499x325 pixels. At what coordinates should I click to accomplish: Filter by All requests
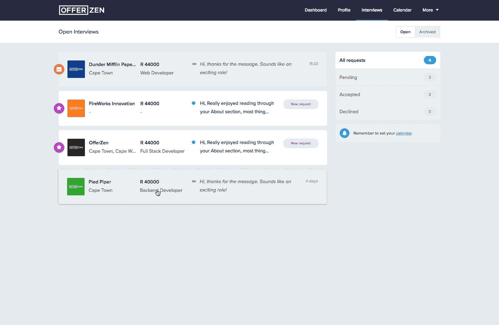tap(388, 60)
